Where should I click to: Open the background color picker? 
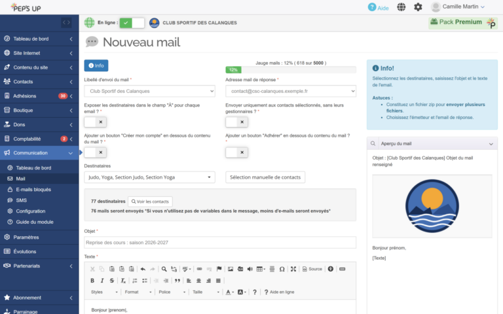242,292
